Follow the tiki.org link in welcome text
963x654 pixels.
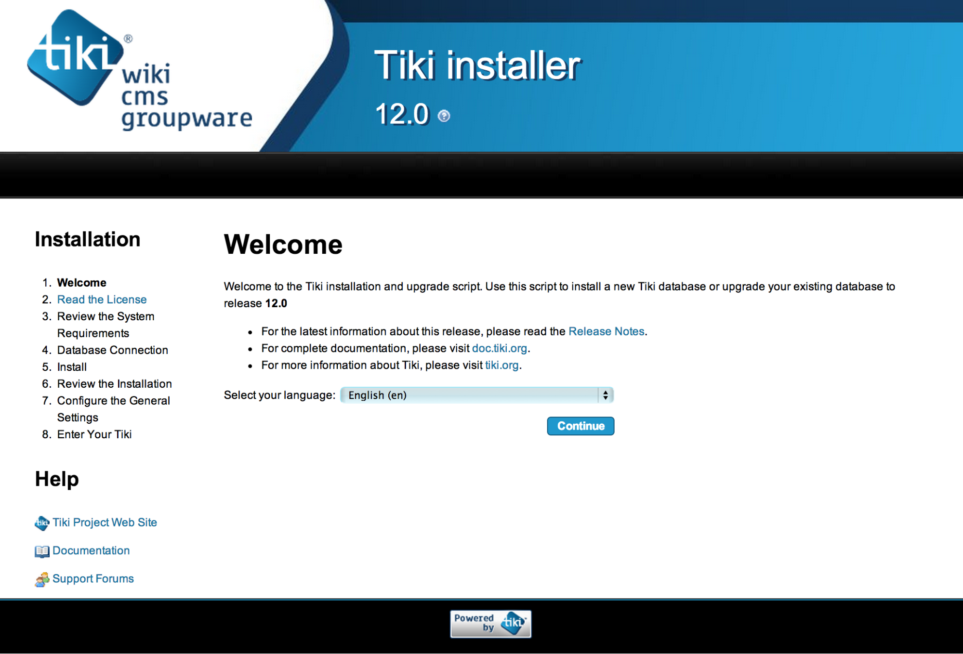[x=501, y=365]
